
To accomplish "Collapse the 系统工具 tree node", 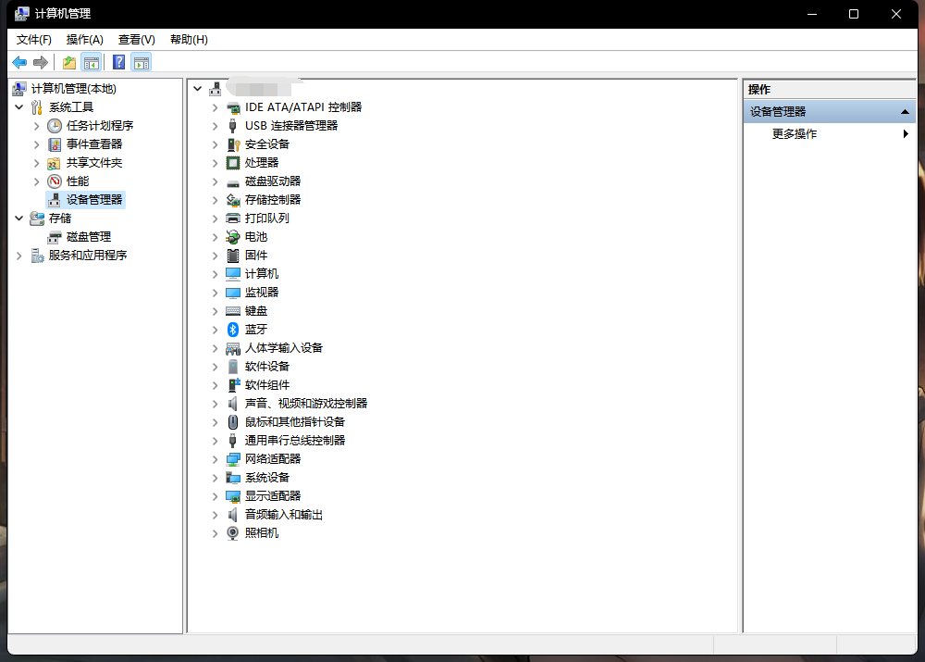I will pos(19,107).
